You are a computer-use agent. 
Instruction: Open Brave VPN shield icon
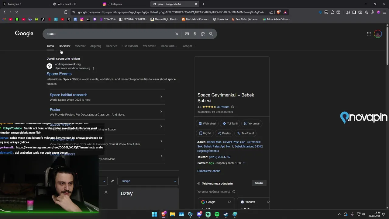(372, 12)
